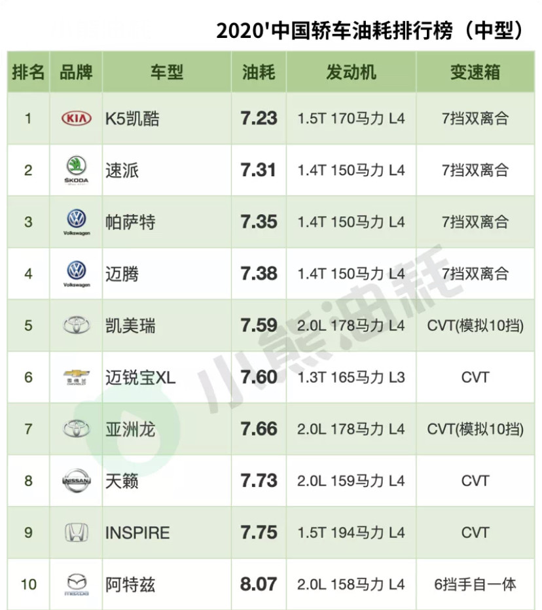542x610 pixels.
Task: Click the Honda logo beside INSPIRE
Action: click(77, 533)
